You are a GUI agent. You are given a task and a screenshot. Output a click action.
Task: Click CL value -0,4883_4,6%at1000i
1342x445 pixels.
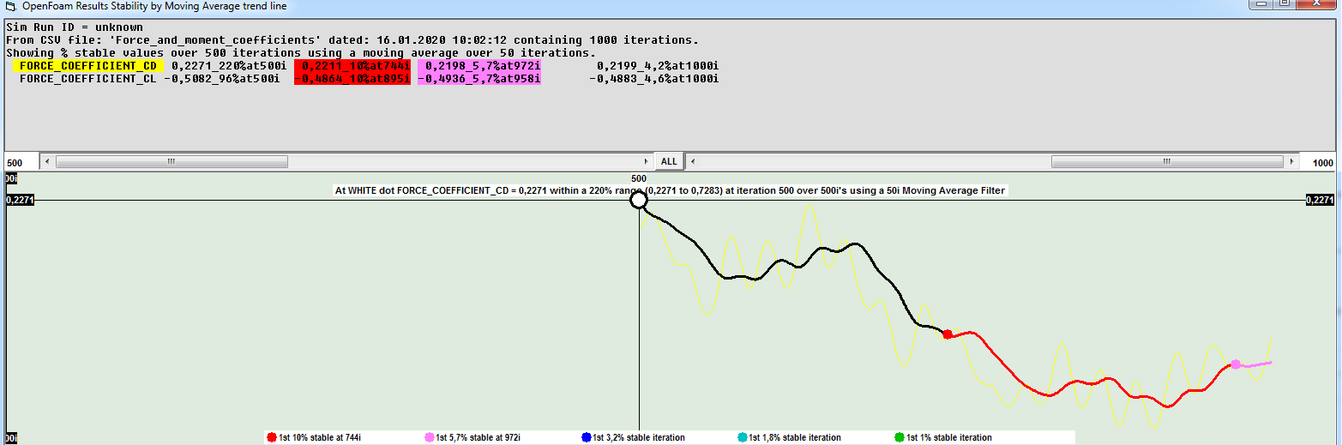[653, 79]
